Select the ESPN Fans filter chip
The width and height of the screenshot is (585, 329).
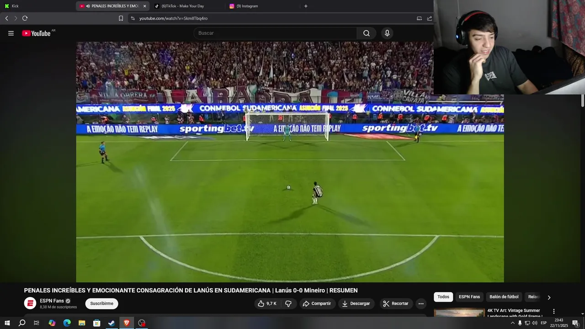pyautogui.click(x=469, y=297)
